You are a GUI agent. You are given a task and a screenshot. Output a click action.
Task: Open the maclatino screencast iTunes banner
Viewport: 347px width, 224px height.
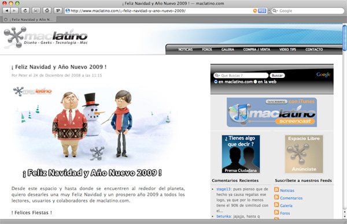[272, 113]
